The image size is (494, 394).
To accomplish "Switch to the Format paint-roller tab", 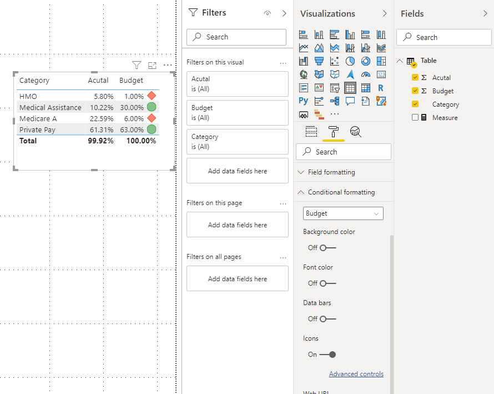I will (x=334, y=132).
